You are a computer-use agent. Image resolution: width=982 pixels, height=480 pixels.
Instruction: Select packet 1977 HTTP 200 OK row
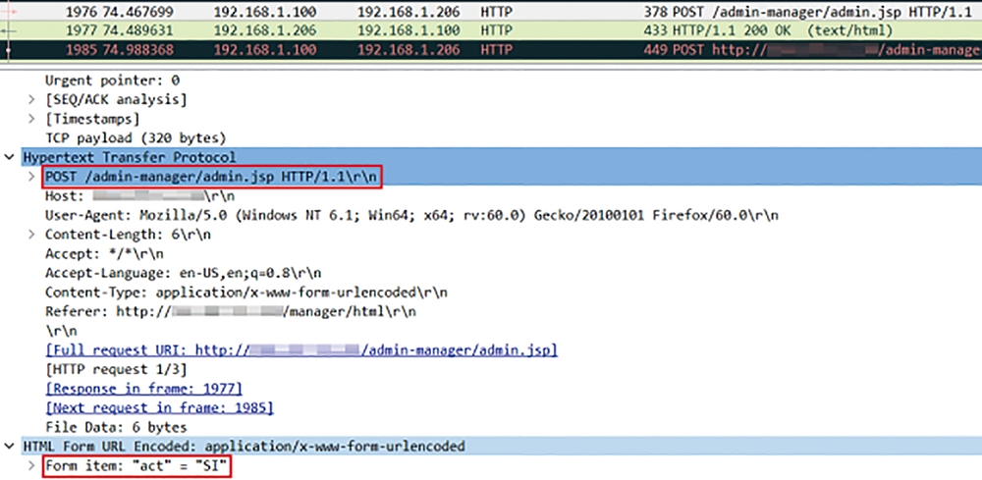[491, 30]
